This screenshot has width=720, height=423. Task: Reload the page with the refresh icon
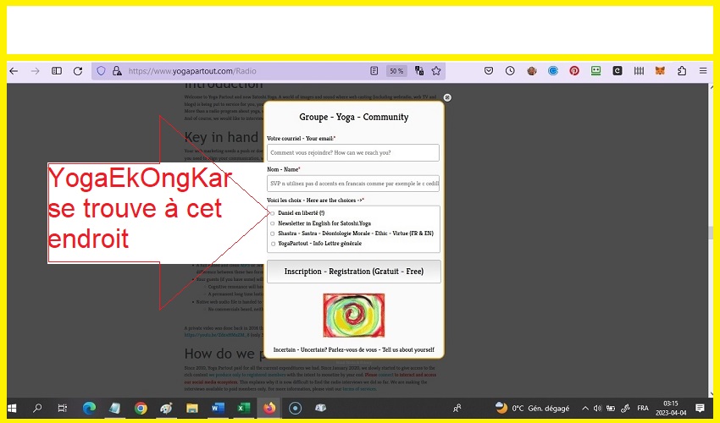tap(78, 71)
